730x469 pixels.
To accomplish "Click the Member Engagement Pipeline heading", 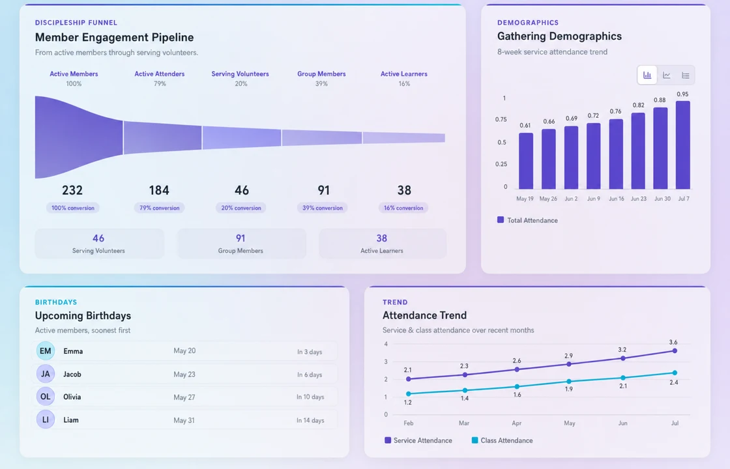I will [x=114, y=37].
